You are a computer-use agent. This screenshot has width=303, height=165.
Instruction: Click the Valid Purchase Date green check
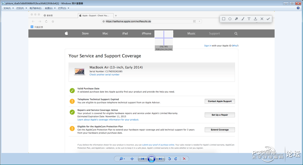[x=72, y=90]
